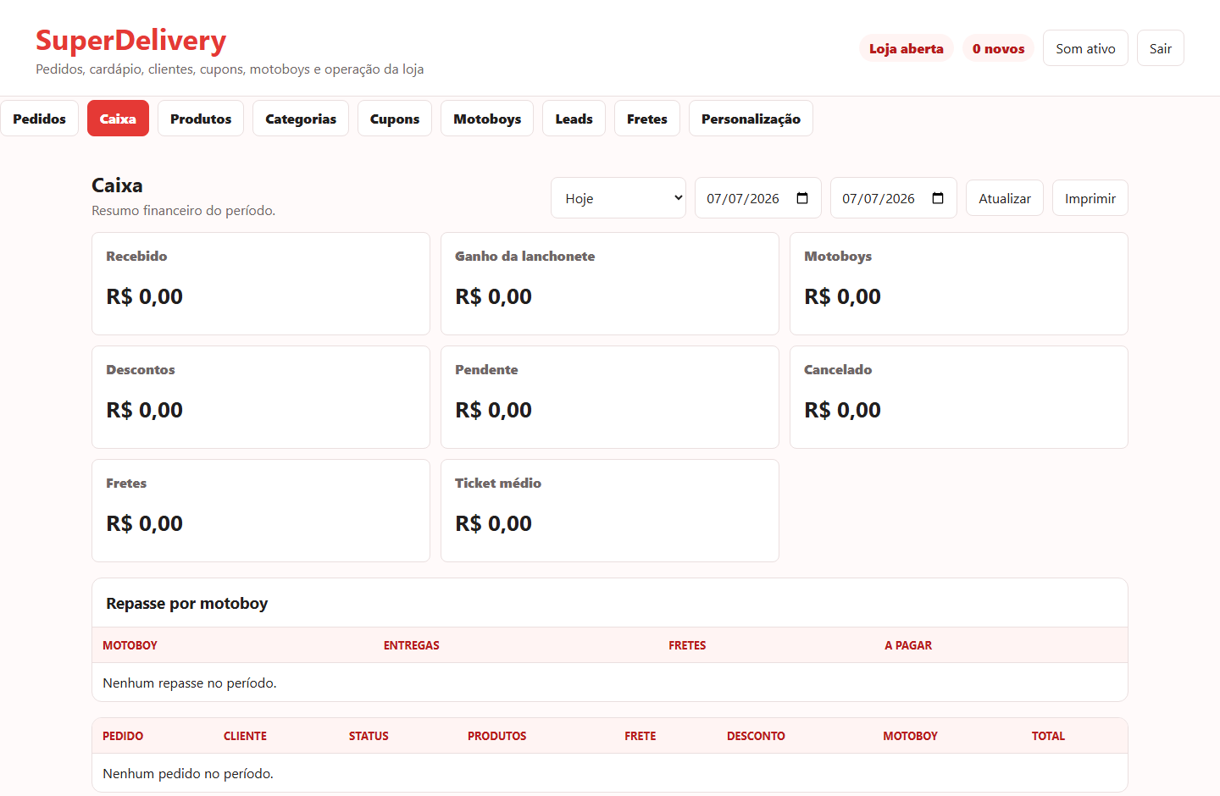1220x796 pixels.
Task: Click the "Repasse por motoboy" heading
Action: pyautogui.click(x=187, y=604)
